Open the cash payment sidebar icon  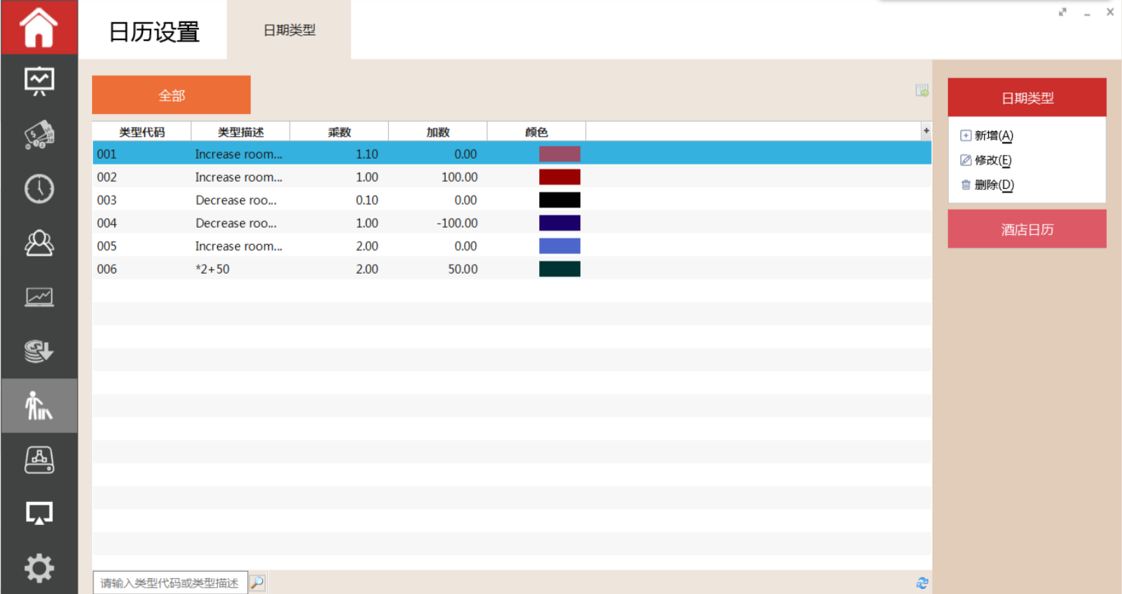click(39, 135)
